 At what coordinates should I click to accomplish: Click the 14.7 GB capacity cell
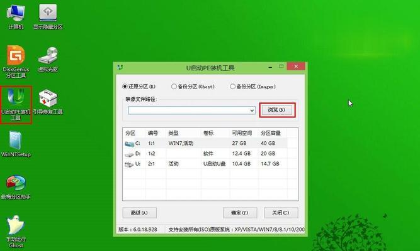tap(270, 164)
